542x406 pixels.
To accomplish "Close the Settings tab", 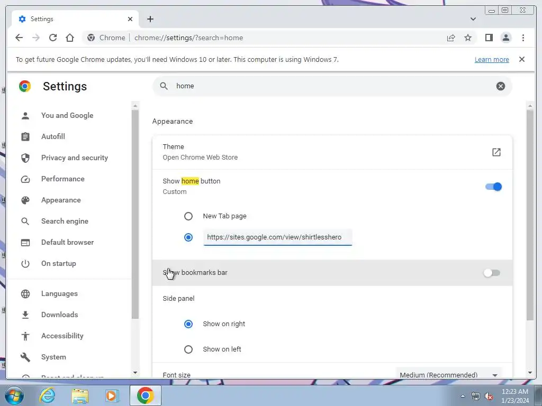I will [130, 19].
